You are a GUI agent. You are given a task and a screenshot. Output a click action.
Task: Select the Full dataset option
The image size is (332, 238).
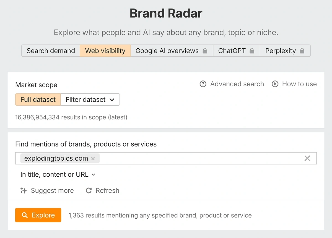click(x=38, y=100)
